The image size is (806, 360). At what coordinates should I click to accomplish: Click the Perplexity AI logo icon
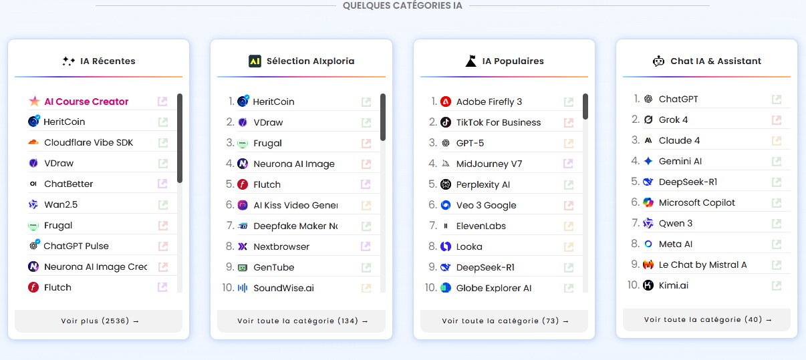click(x=446, y=185)
